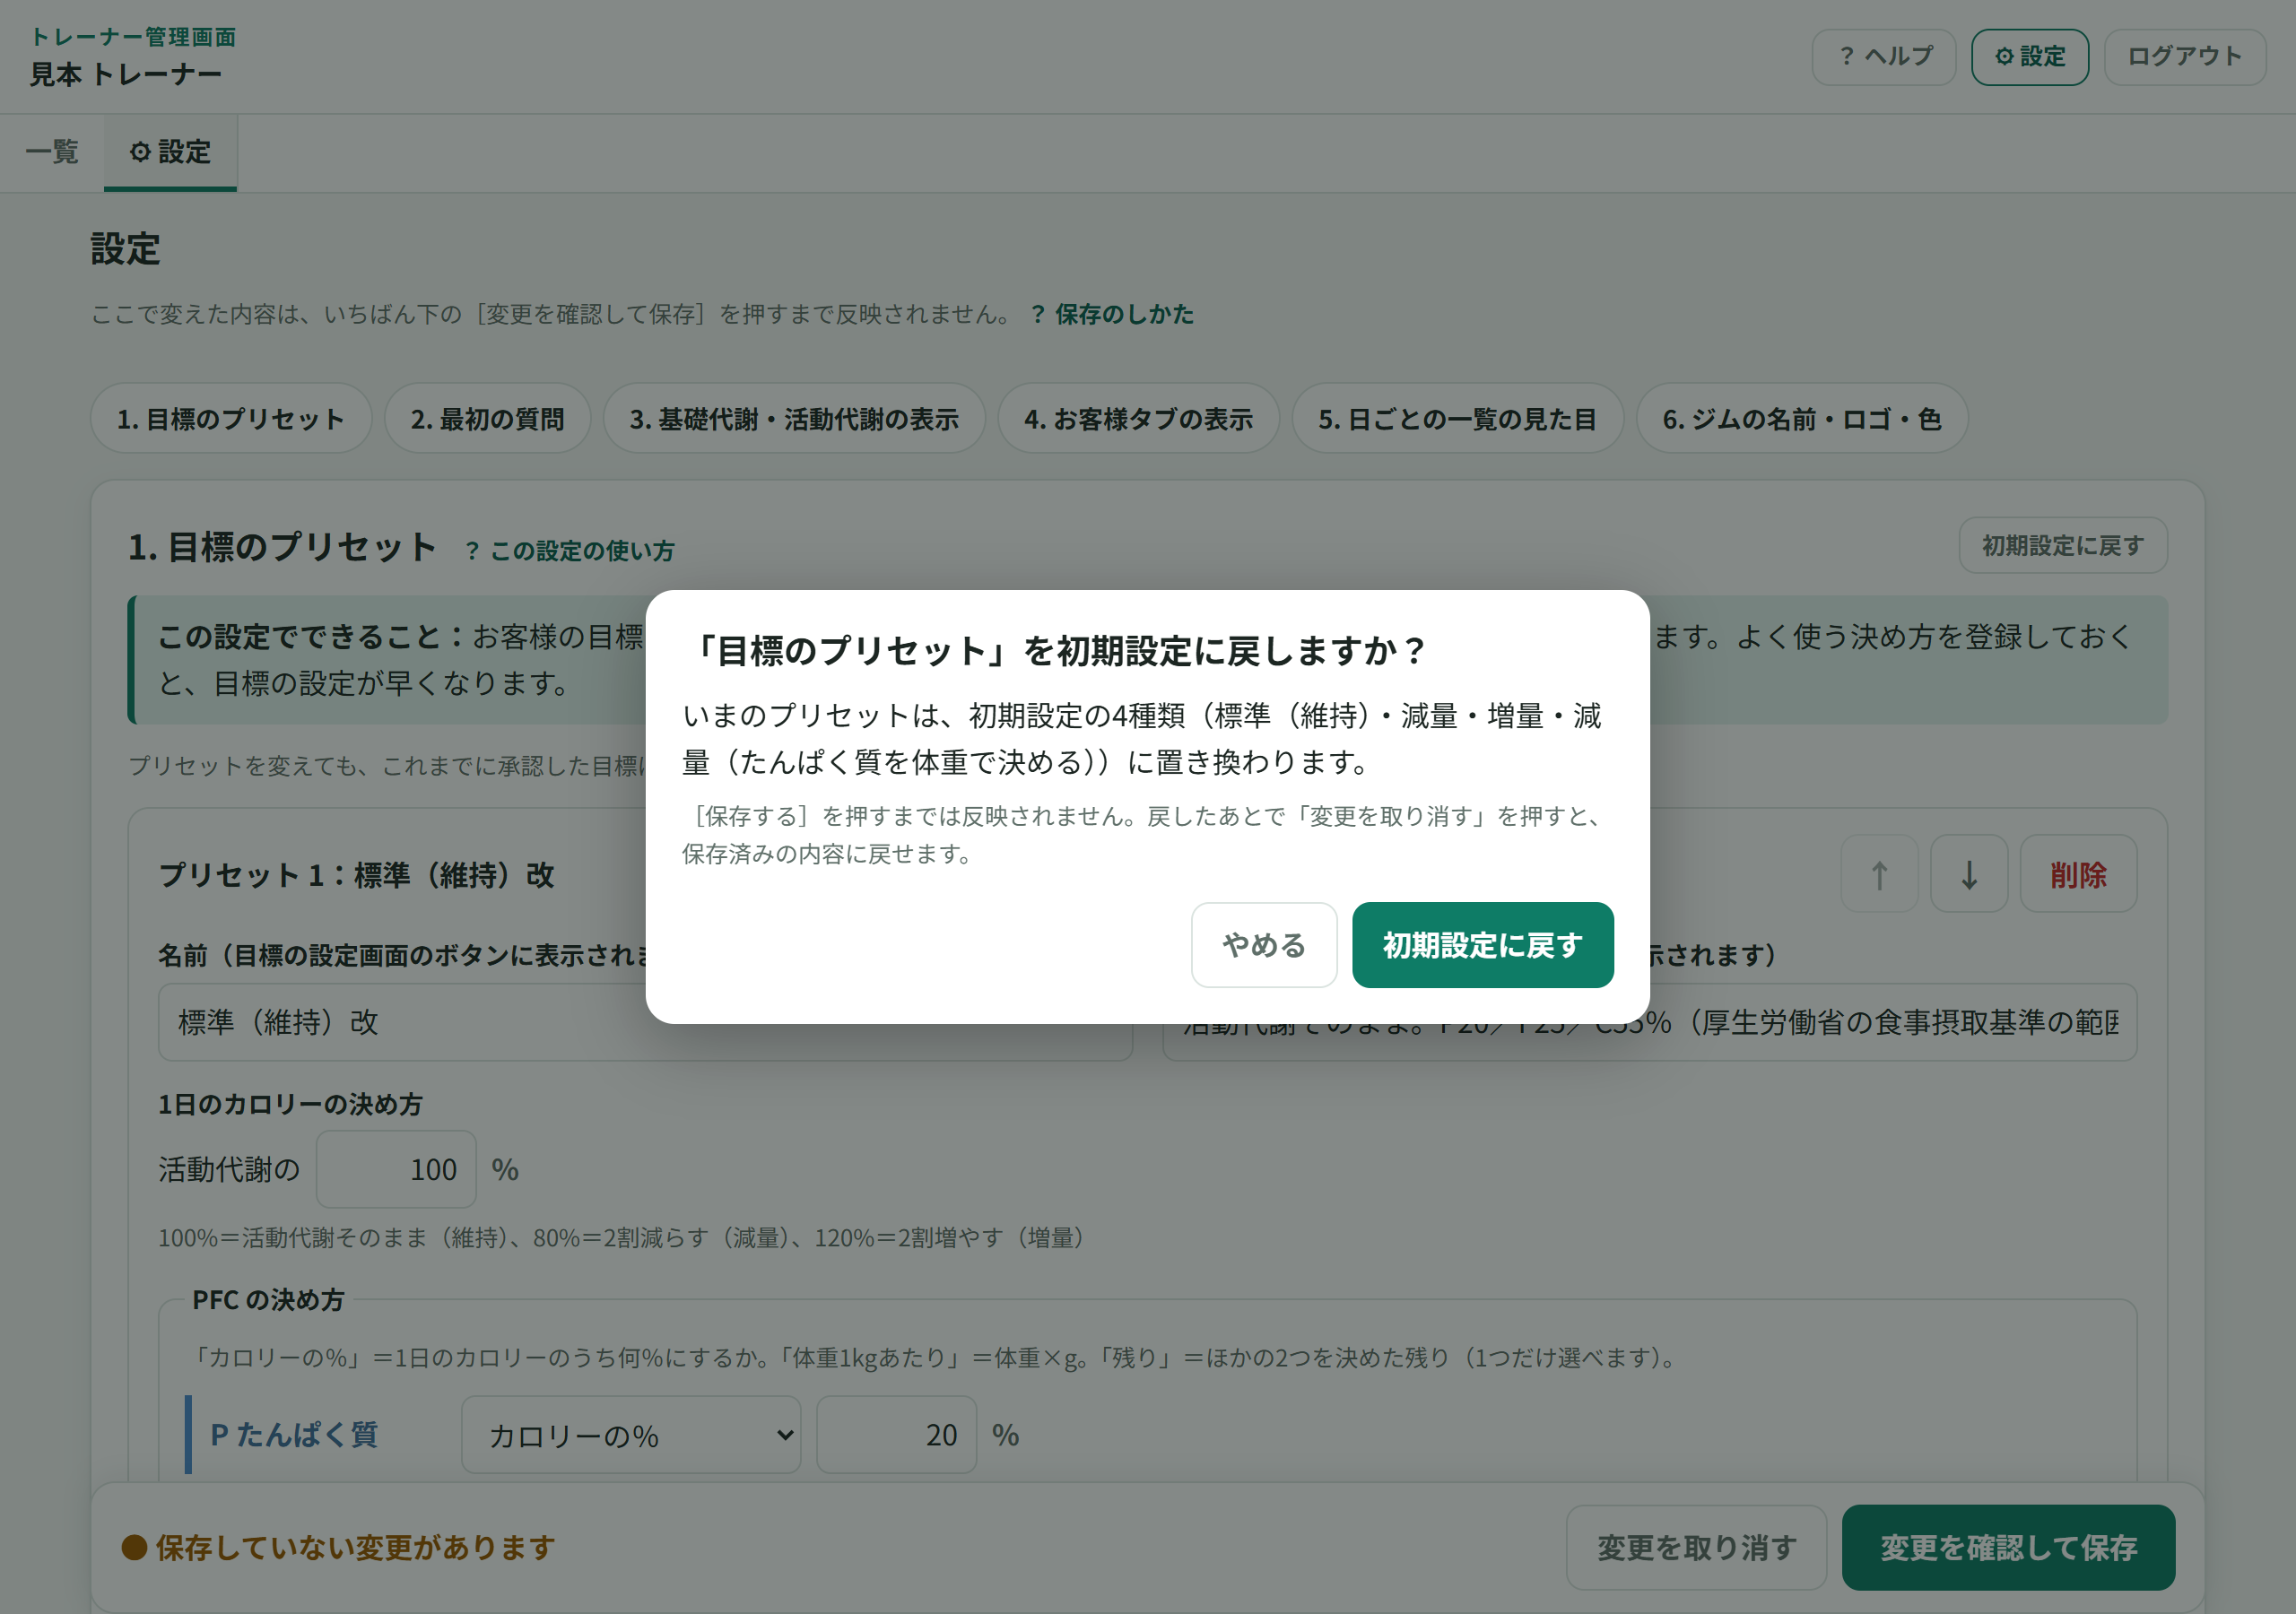Delete preset 1 with 削除 button
Viewport: 2296px width, 1614px height.
[x=2078, y=874]
